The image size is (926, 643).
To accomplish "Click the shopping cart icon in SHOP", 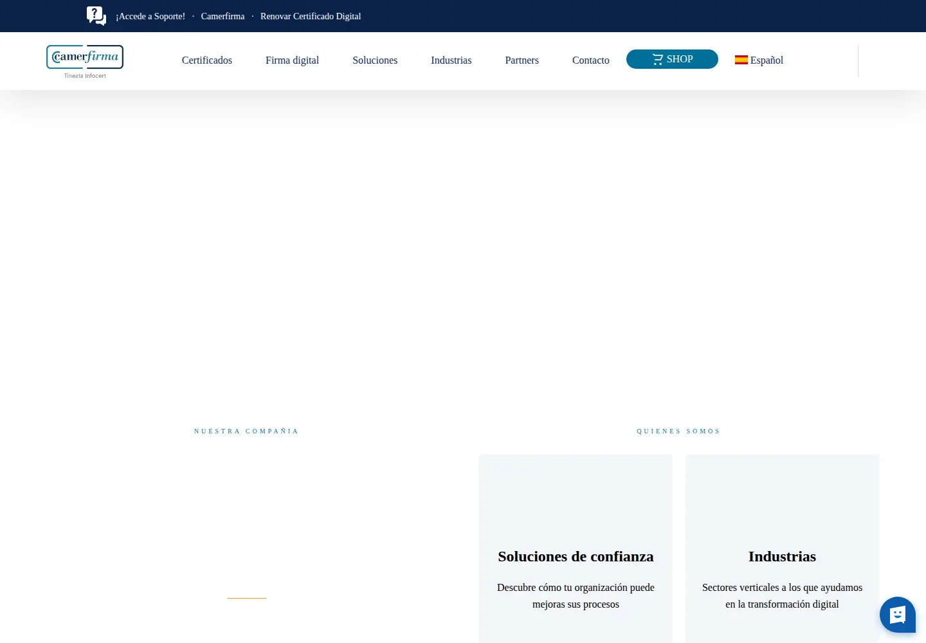I will 657,59.
